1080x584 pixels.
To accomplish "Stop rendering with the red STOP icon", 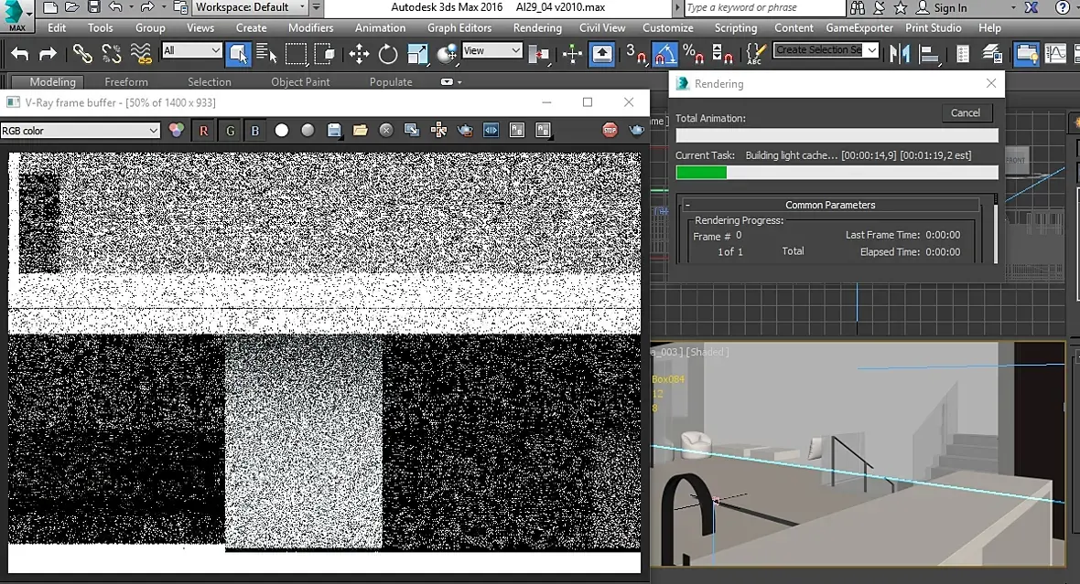I will [x=610, y=131].
